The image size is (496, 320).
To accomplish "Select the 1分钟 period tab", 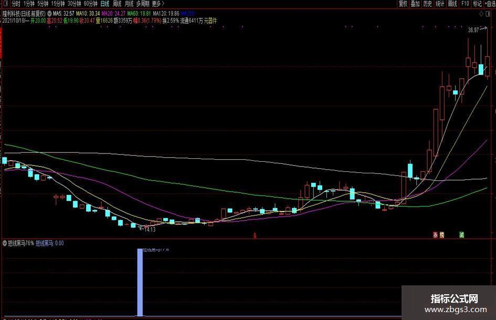I will click(29, 4).
